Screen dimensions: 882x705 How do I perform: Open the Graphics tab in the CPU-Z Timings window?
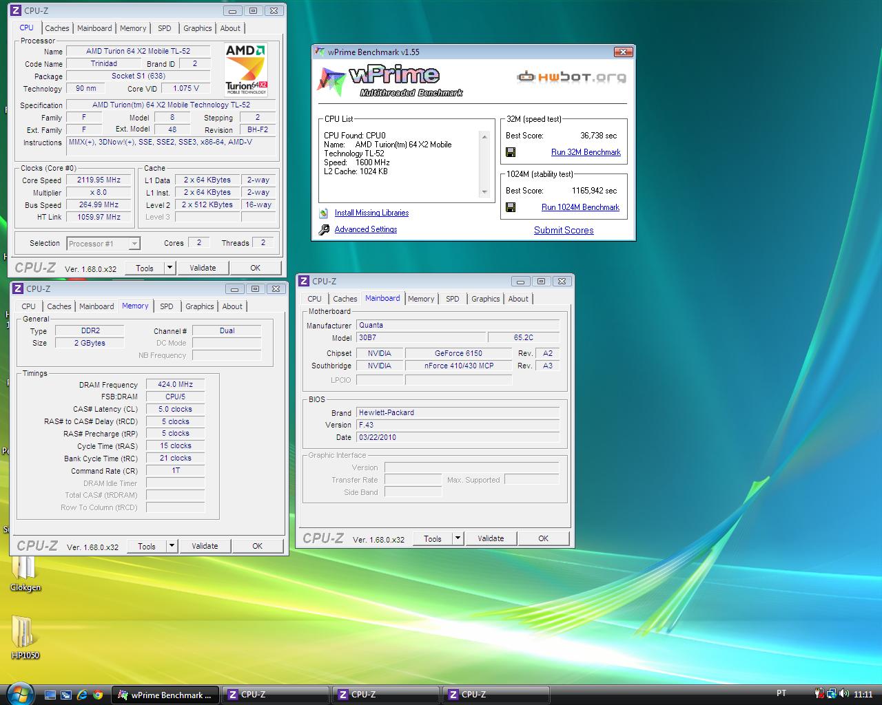[199, 306]
